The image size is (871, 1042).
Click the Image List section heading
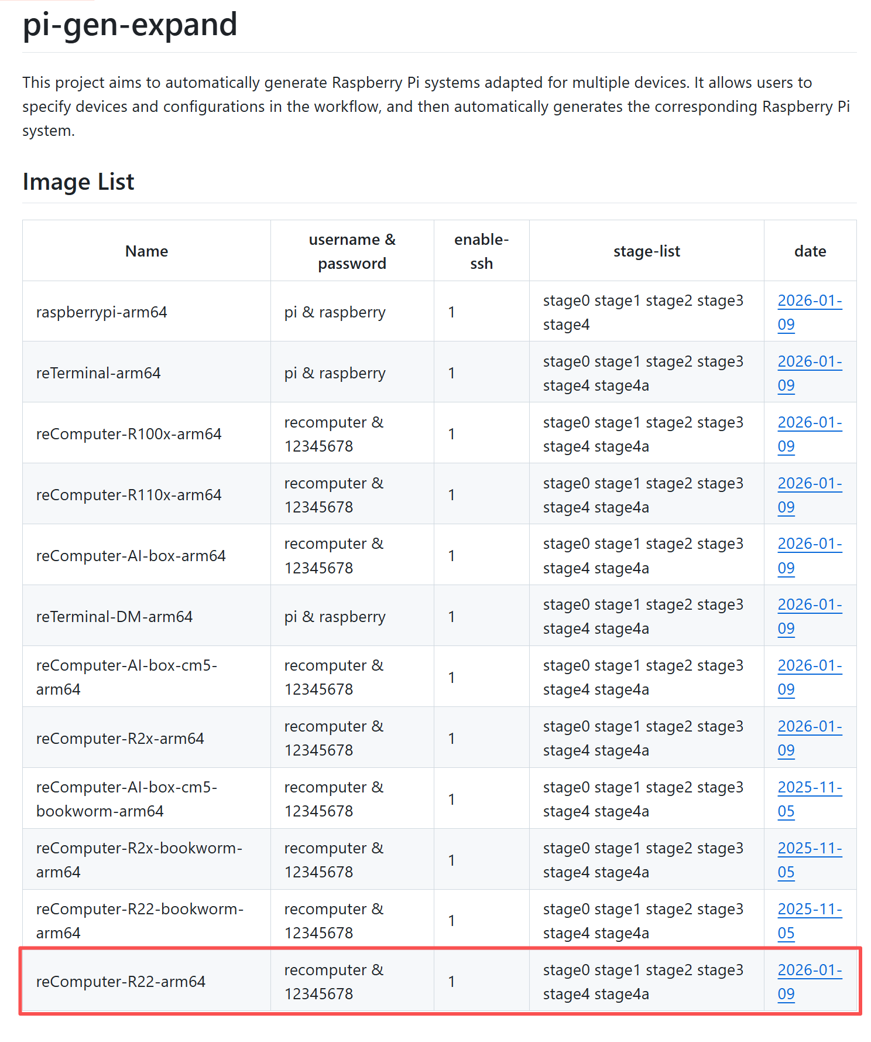pos(78,182)
